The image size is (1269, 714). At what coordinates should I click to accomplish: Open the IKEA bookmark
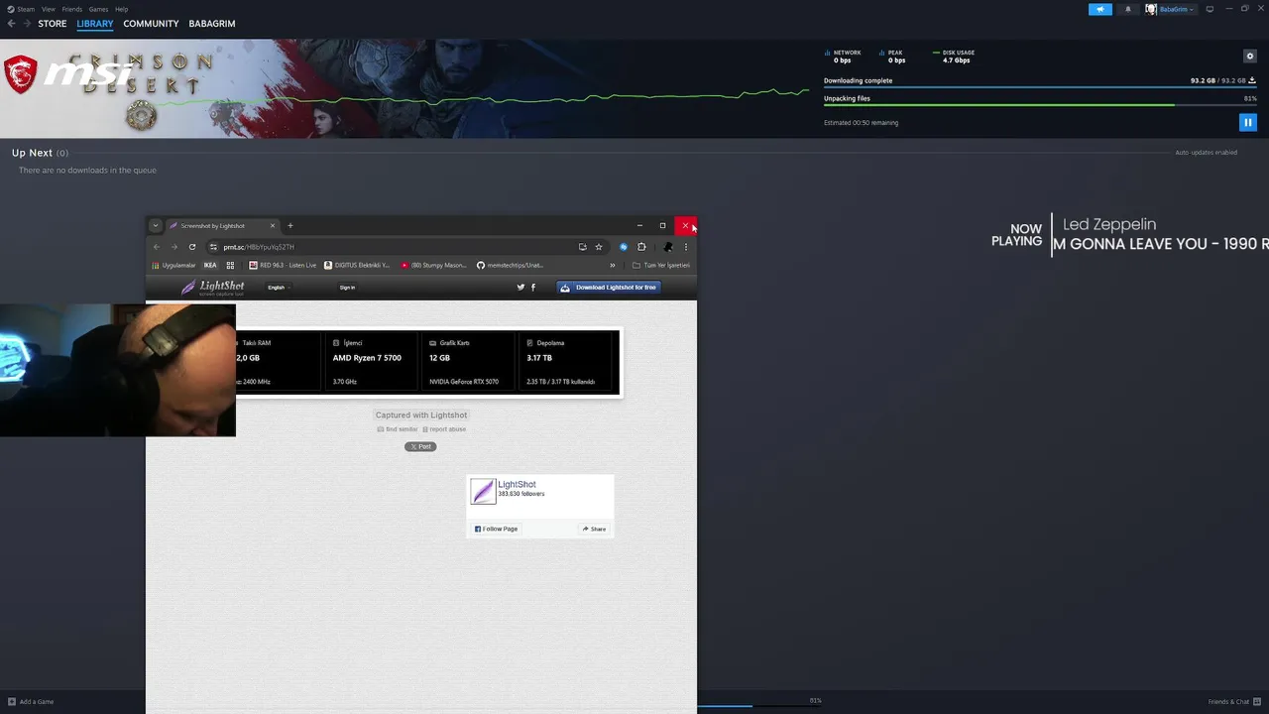click(210, 265)
